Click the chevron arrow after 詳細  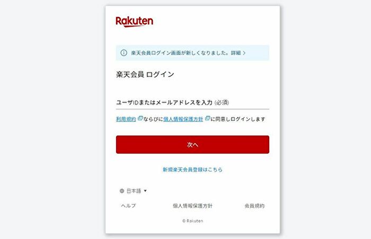point(244,53)
